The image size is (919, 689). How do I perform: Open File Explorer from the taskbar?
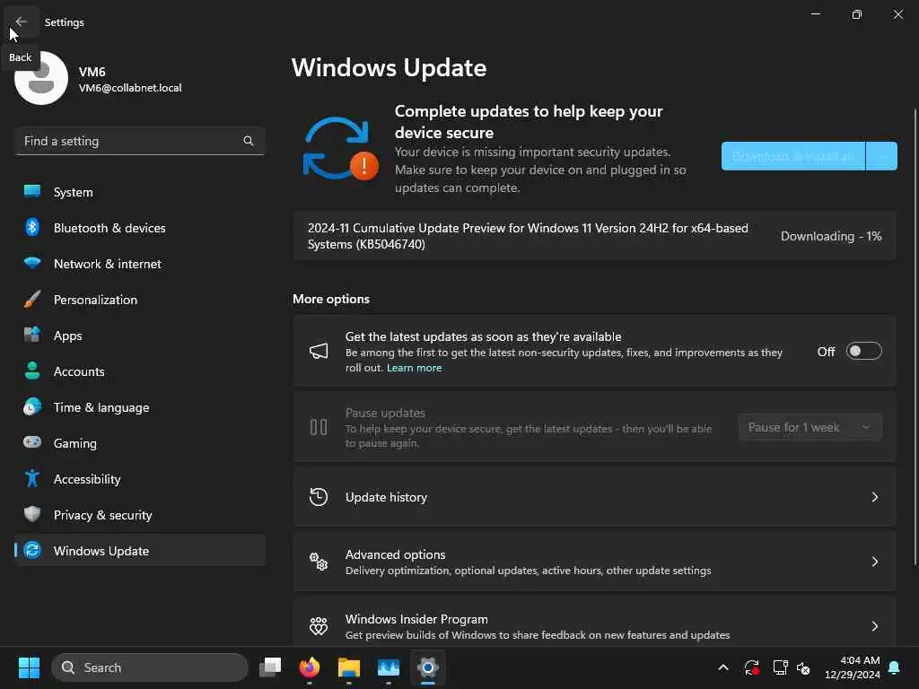(x=349, y=667)
